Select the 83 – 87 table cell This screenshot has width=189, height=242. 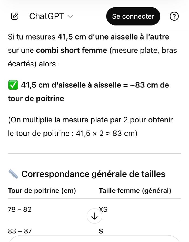20,231
